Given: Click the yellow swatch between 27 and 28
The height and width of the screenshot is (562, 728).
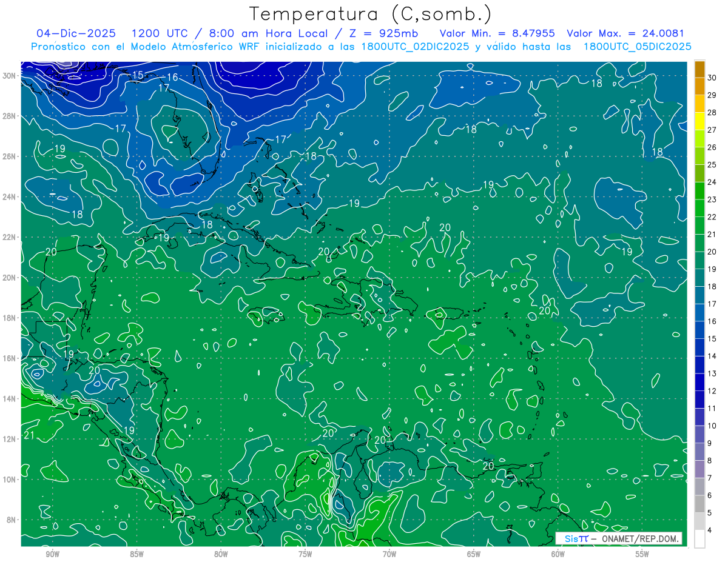Looking at the screenshot, I should tap(699, 121).
